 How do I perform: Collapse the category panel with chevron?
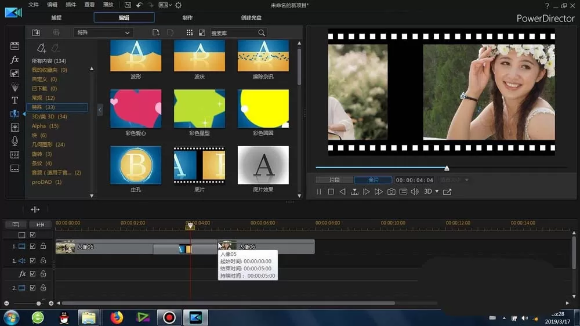pos(100,110)
